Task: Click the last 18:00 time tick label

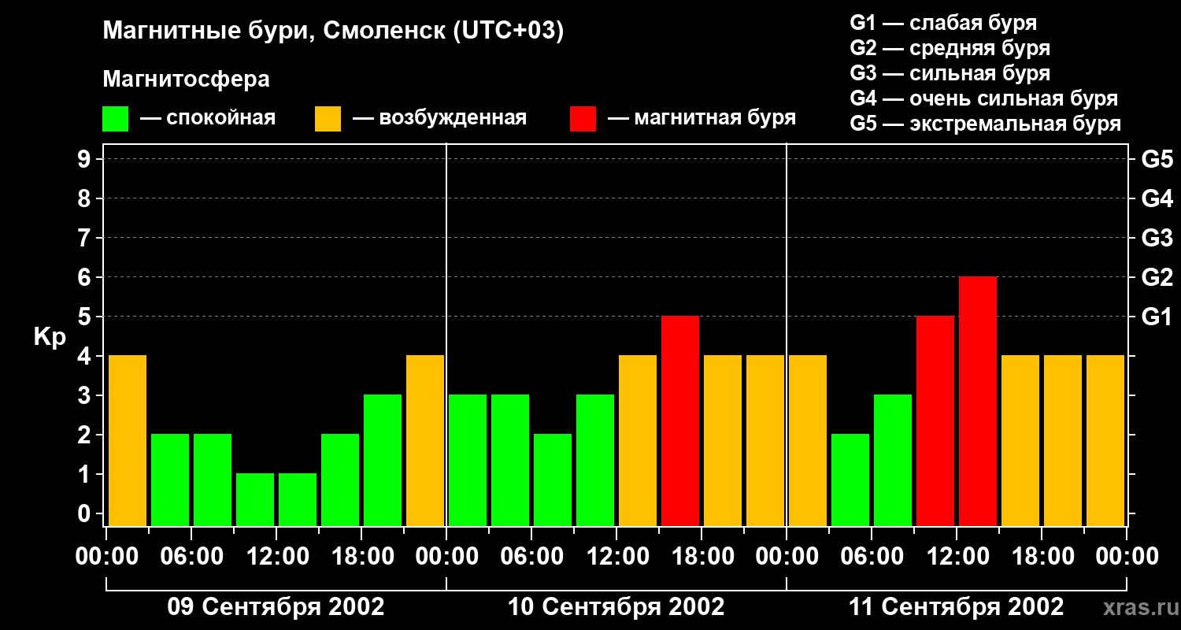Action: pyautogui.click(x=1042, y=557)
